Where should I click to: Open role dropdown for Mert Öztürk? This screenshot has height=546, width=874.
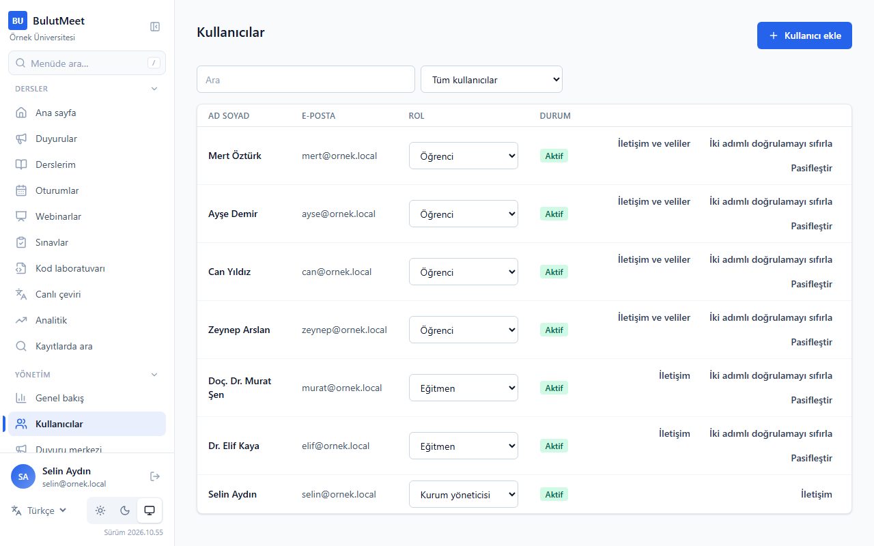click(x=464, y=156)
